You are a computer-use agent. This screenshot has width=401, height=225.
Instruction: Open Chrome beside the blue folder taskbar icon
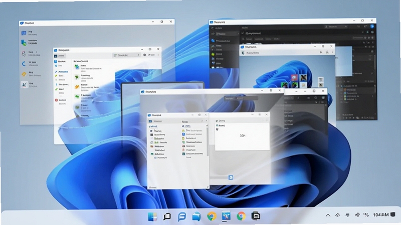(212, 216)
